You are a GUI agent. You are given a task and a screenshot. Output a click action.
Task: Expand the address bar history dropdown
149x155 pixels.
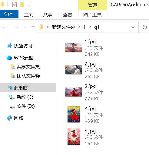point(133,27)
